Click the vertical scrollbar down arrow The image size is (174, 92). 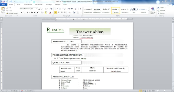[173, 82]
